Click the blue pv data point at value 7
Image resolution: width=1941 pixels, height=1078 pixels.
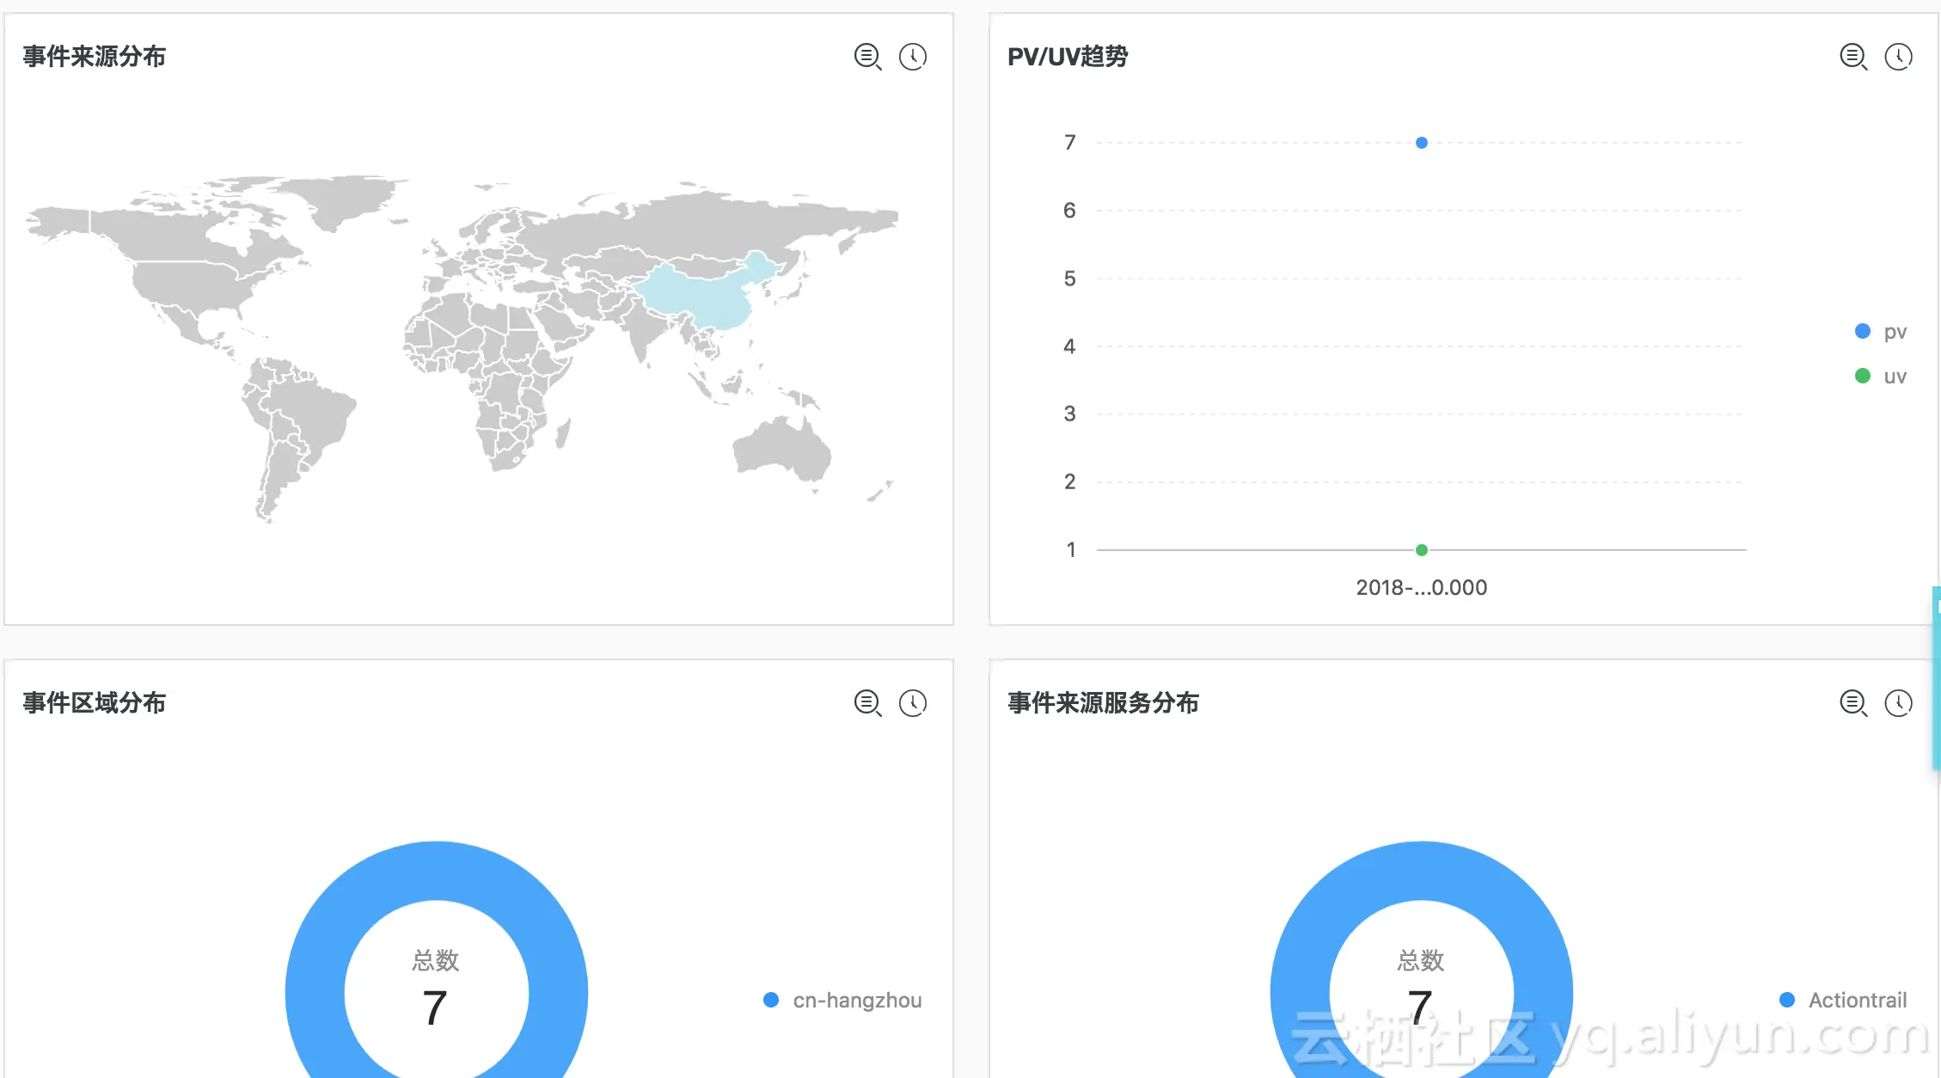click(x=1422, y=143)
